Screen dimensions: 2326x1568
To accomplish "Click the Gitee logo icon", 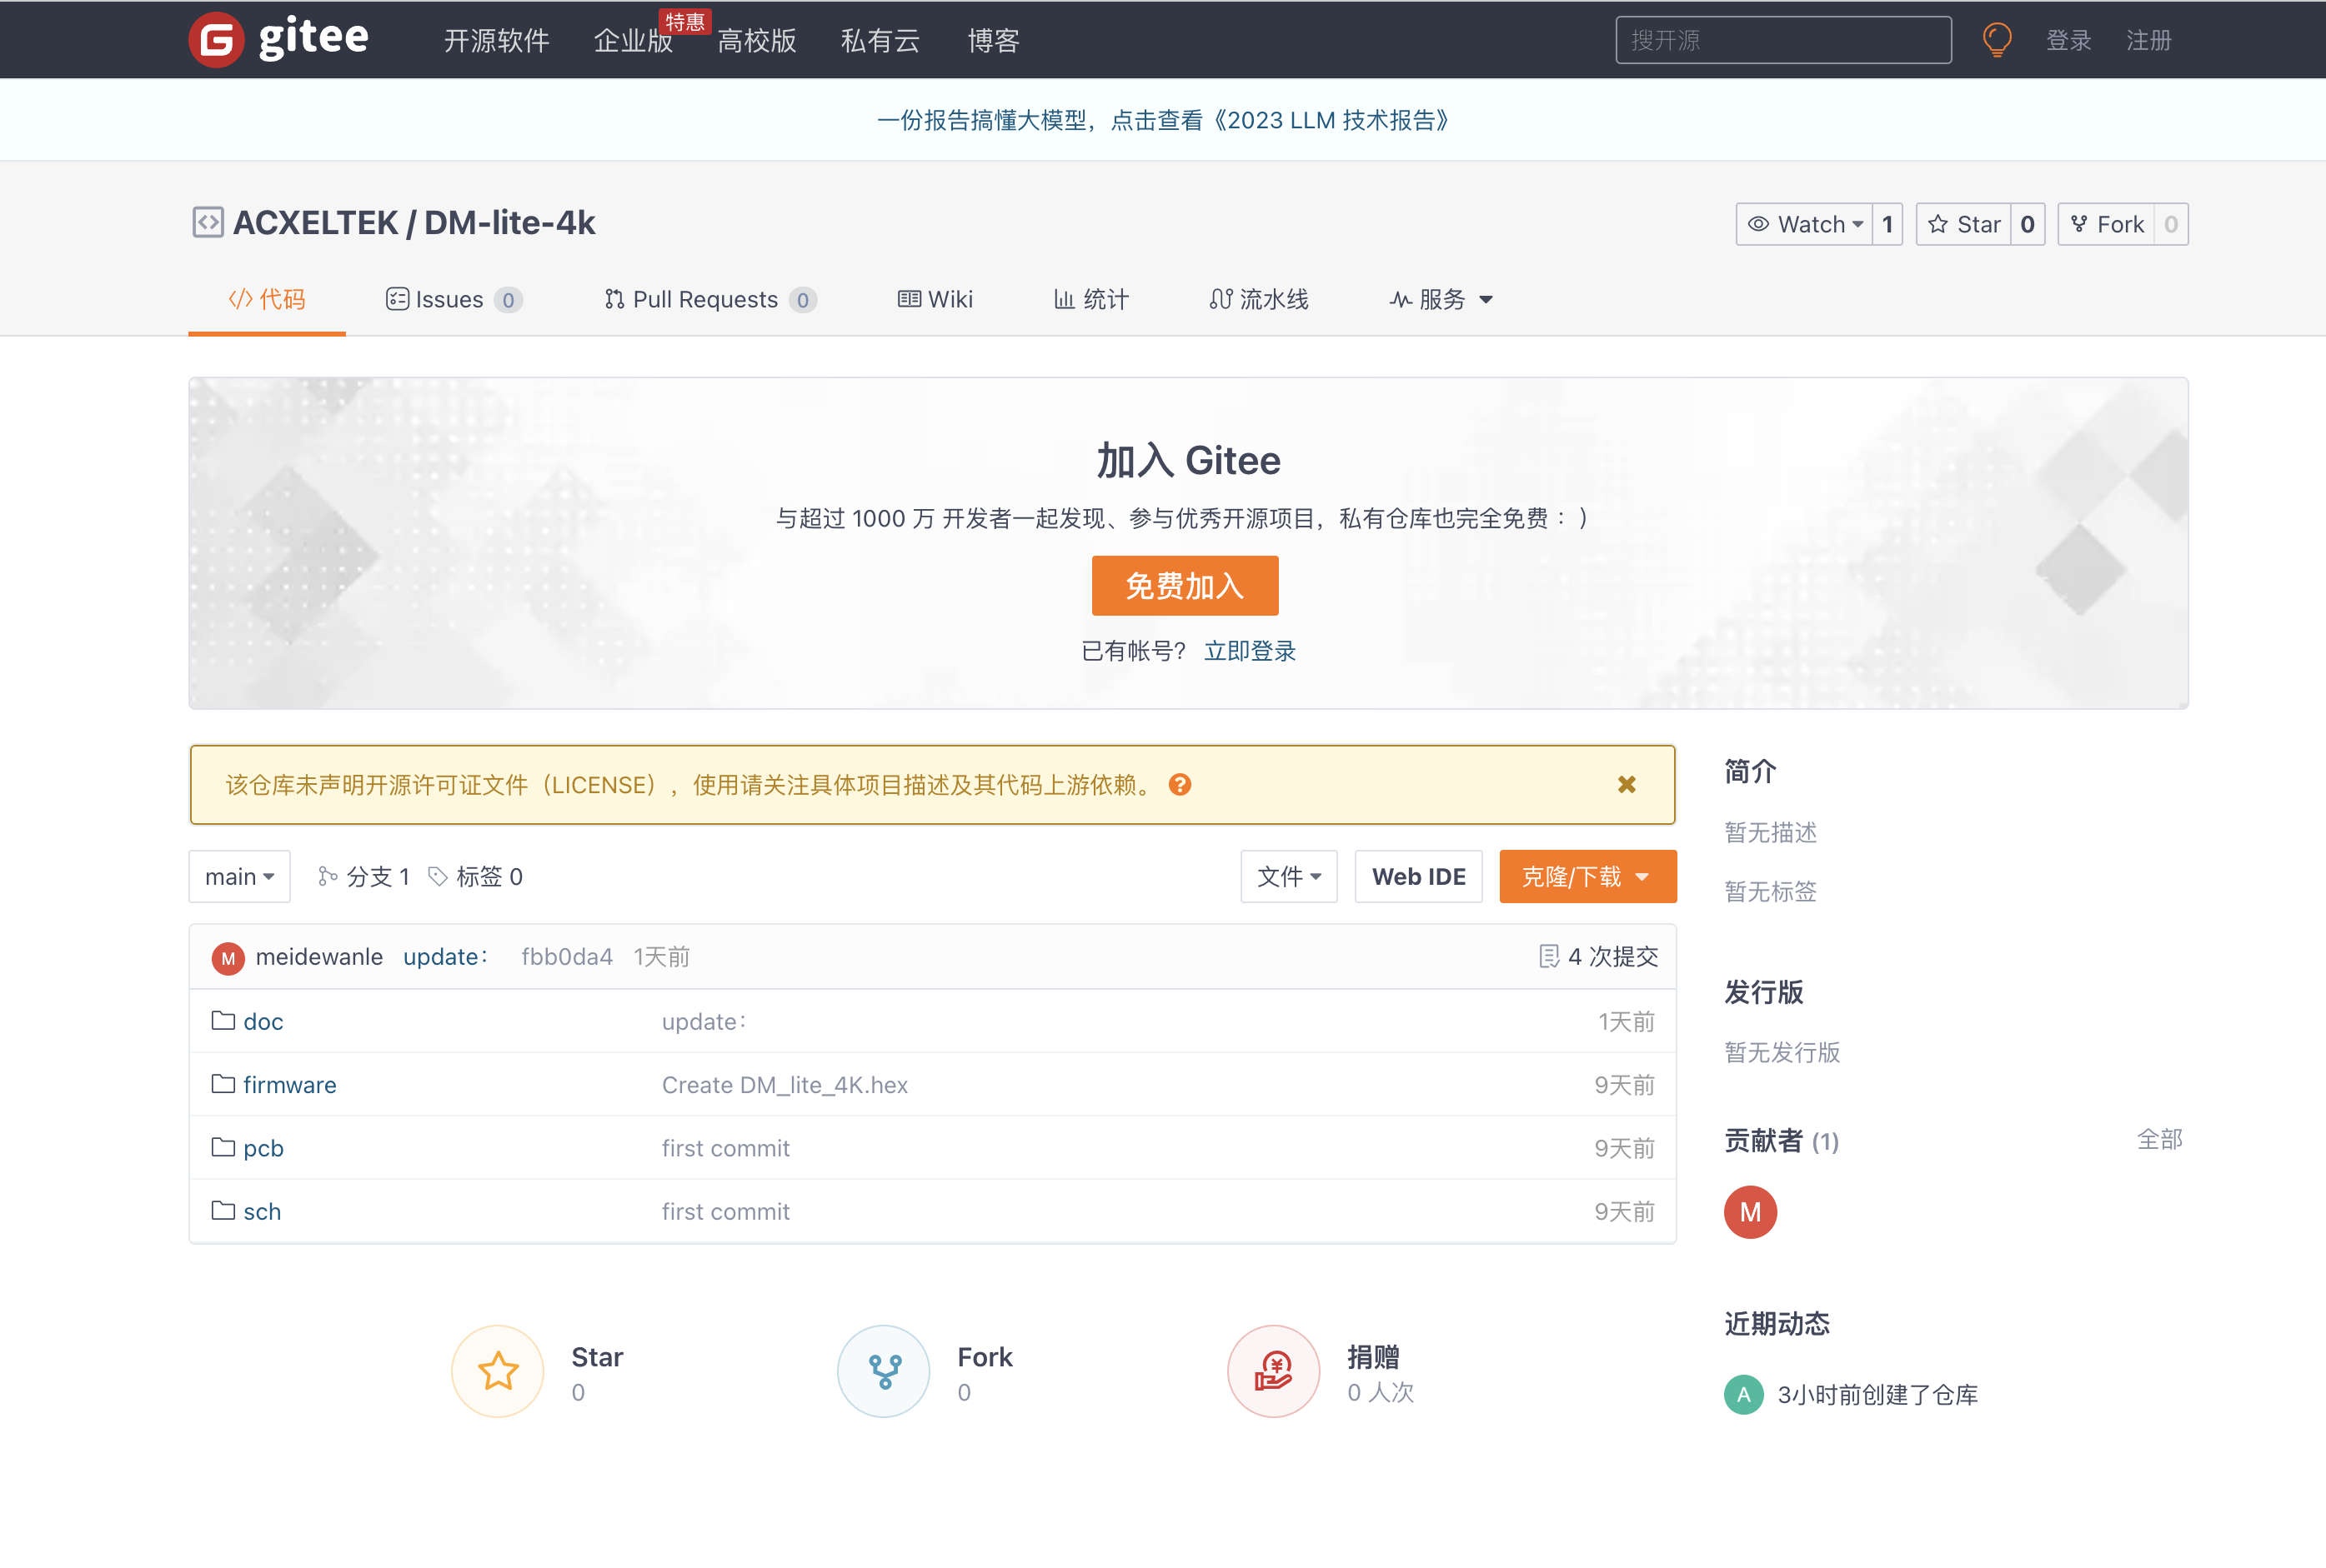I will tap(216, 40).
